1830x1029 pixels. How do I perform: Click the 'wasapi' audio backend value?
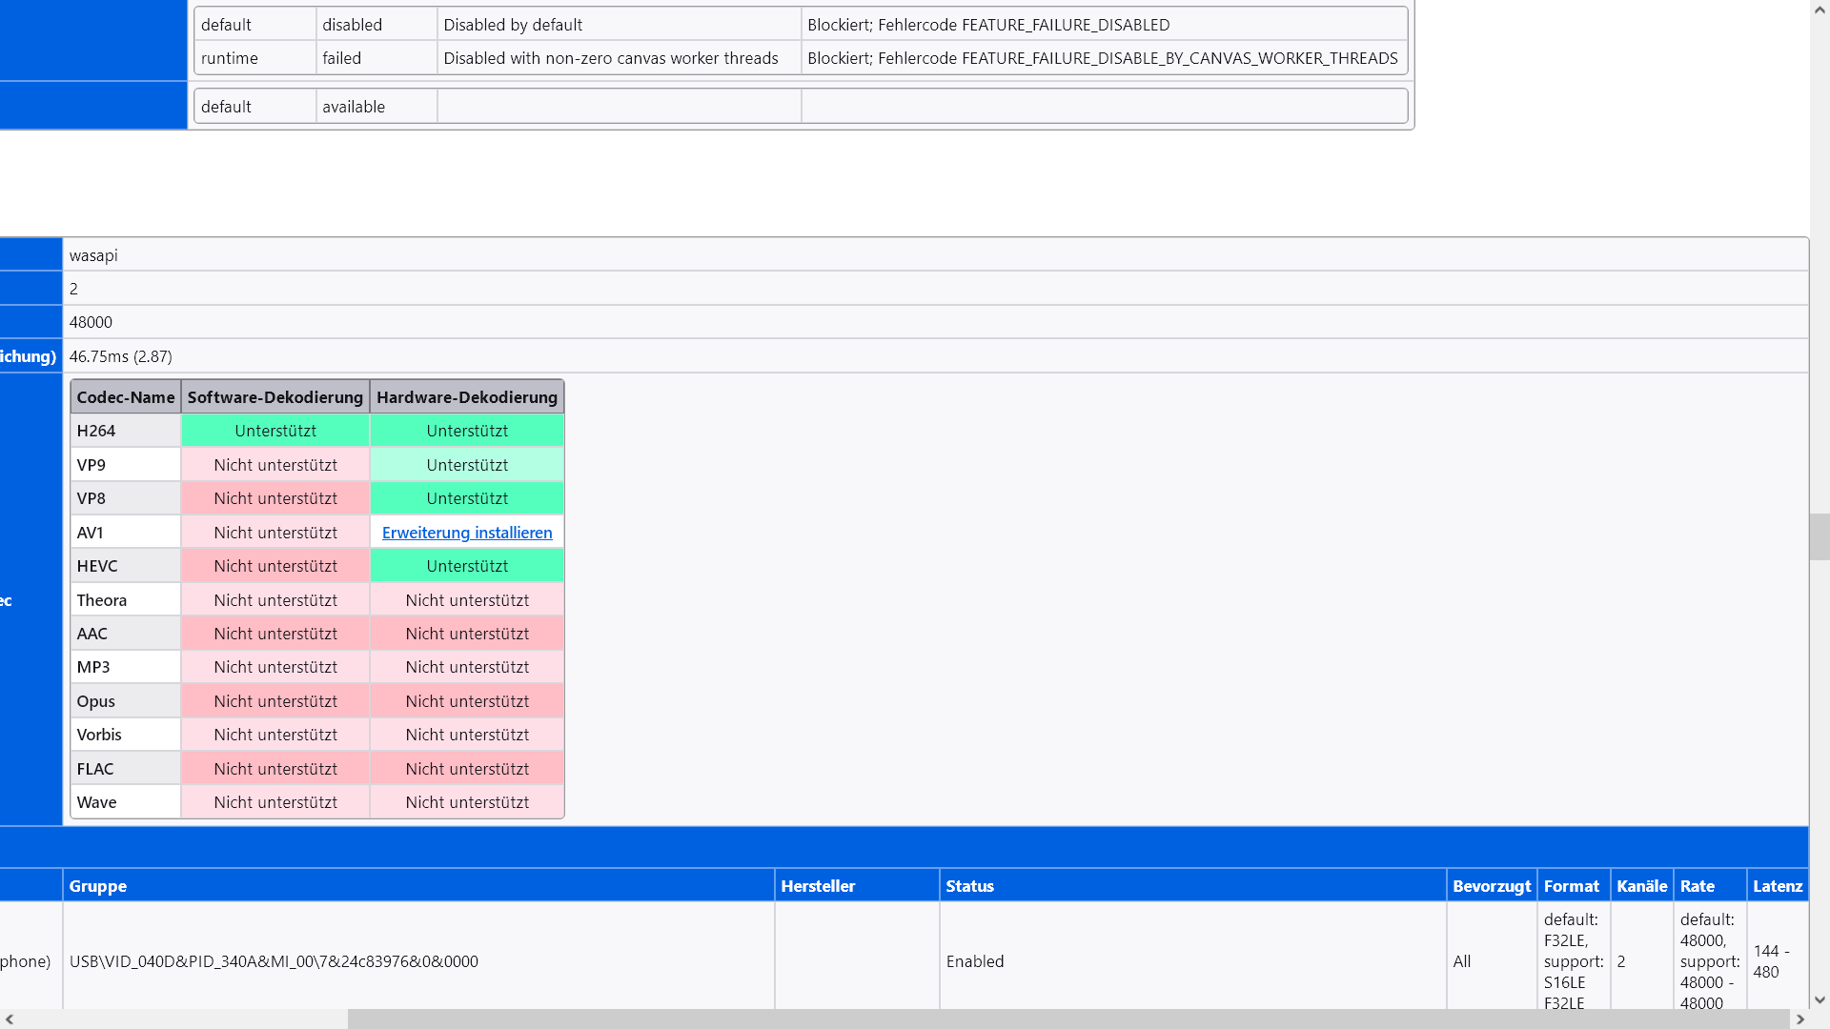point(93,255)
